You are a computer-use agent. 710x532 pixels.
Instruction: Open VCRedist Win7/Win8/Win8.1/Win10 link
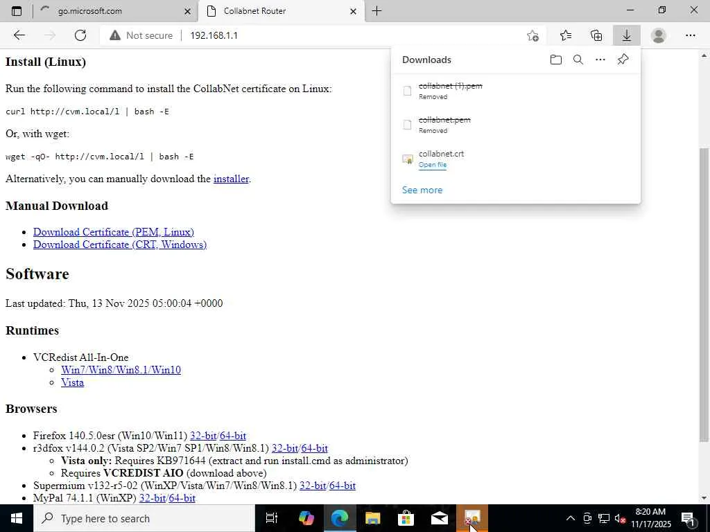[x=121, y=370]
